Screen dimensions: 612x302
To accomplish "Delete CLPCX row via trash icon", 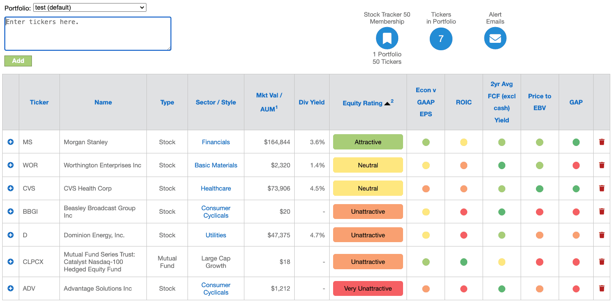I will coord(602,262).
